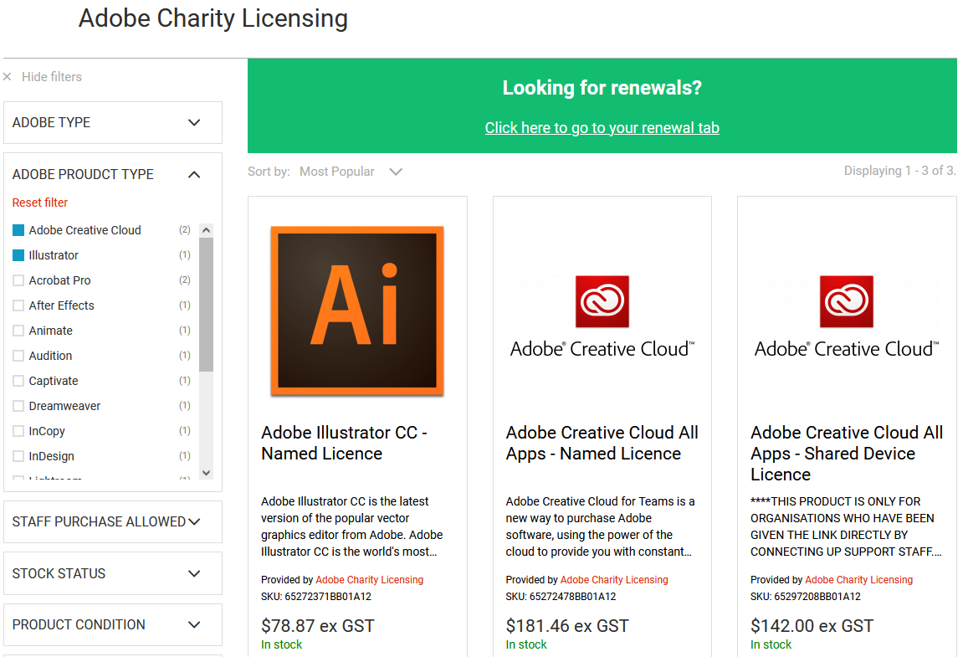Enable the InCopy filter

(x=18, y=432)
